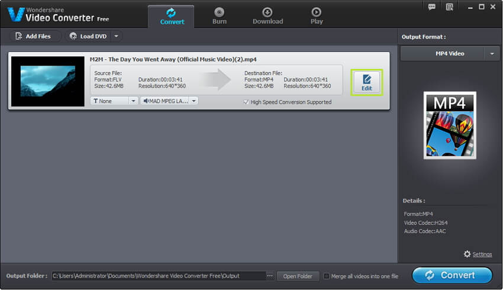
Task: Open the Convert tab
Action: tap(171, 17)
